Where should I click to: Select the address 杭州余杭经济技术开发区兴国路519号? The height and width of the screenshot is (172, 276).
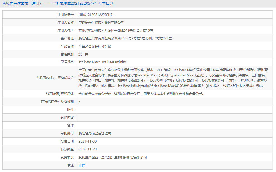pos(106,30)
